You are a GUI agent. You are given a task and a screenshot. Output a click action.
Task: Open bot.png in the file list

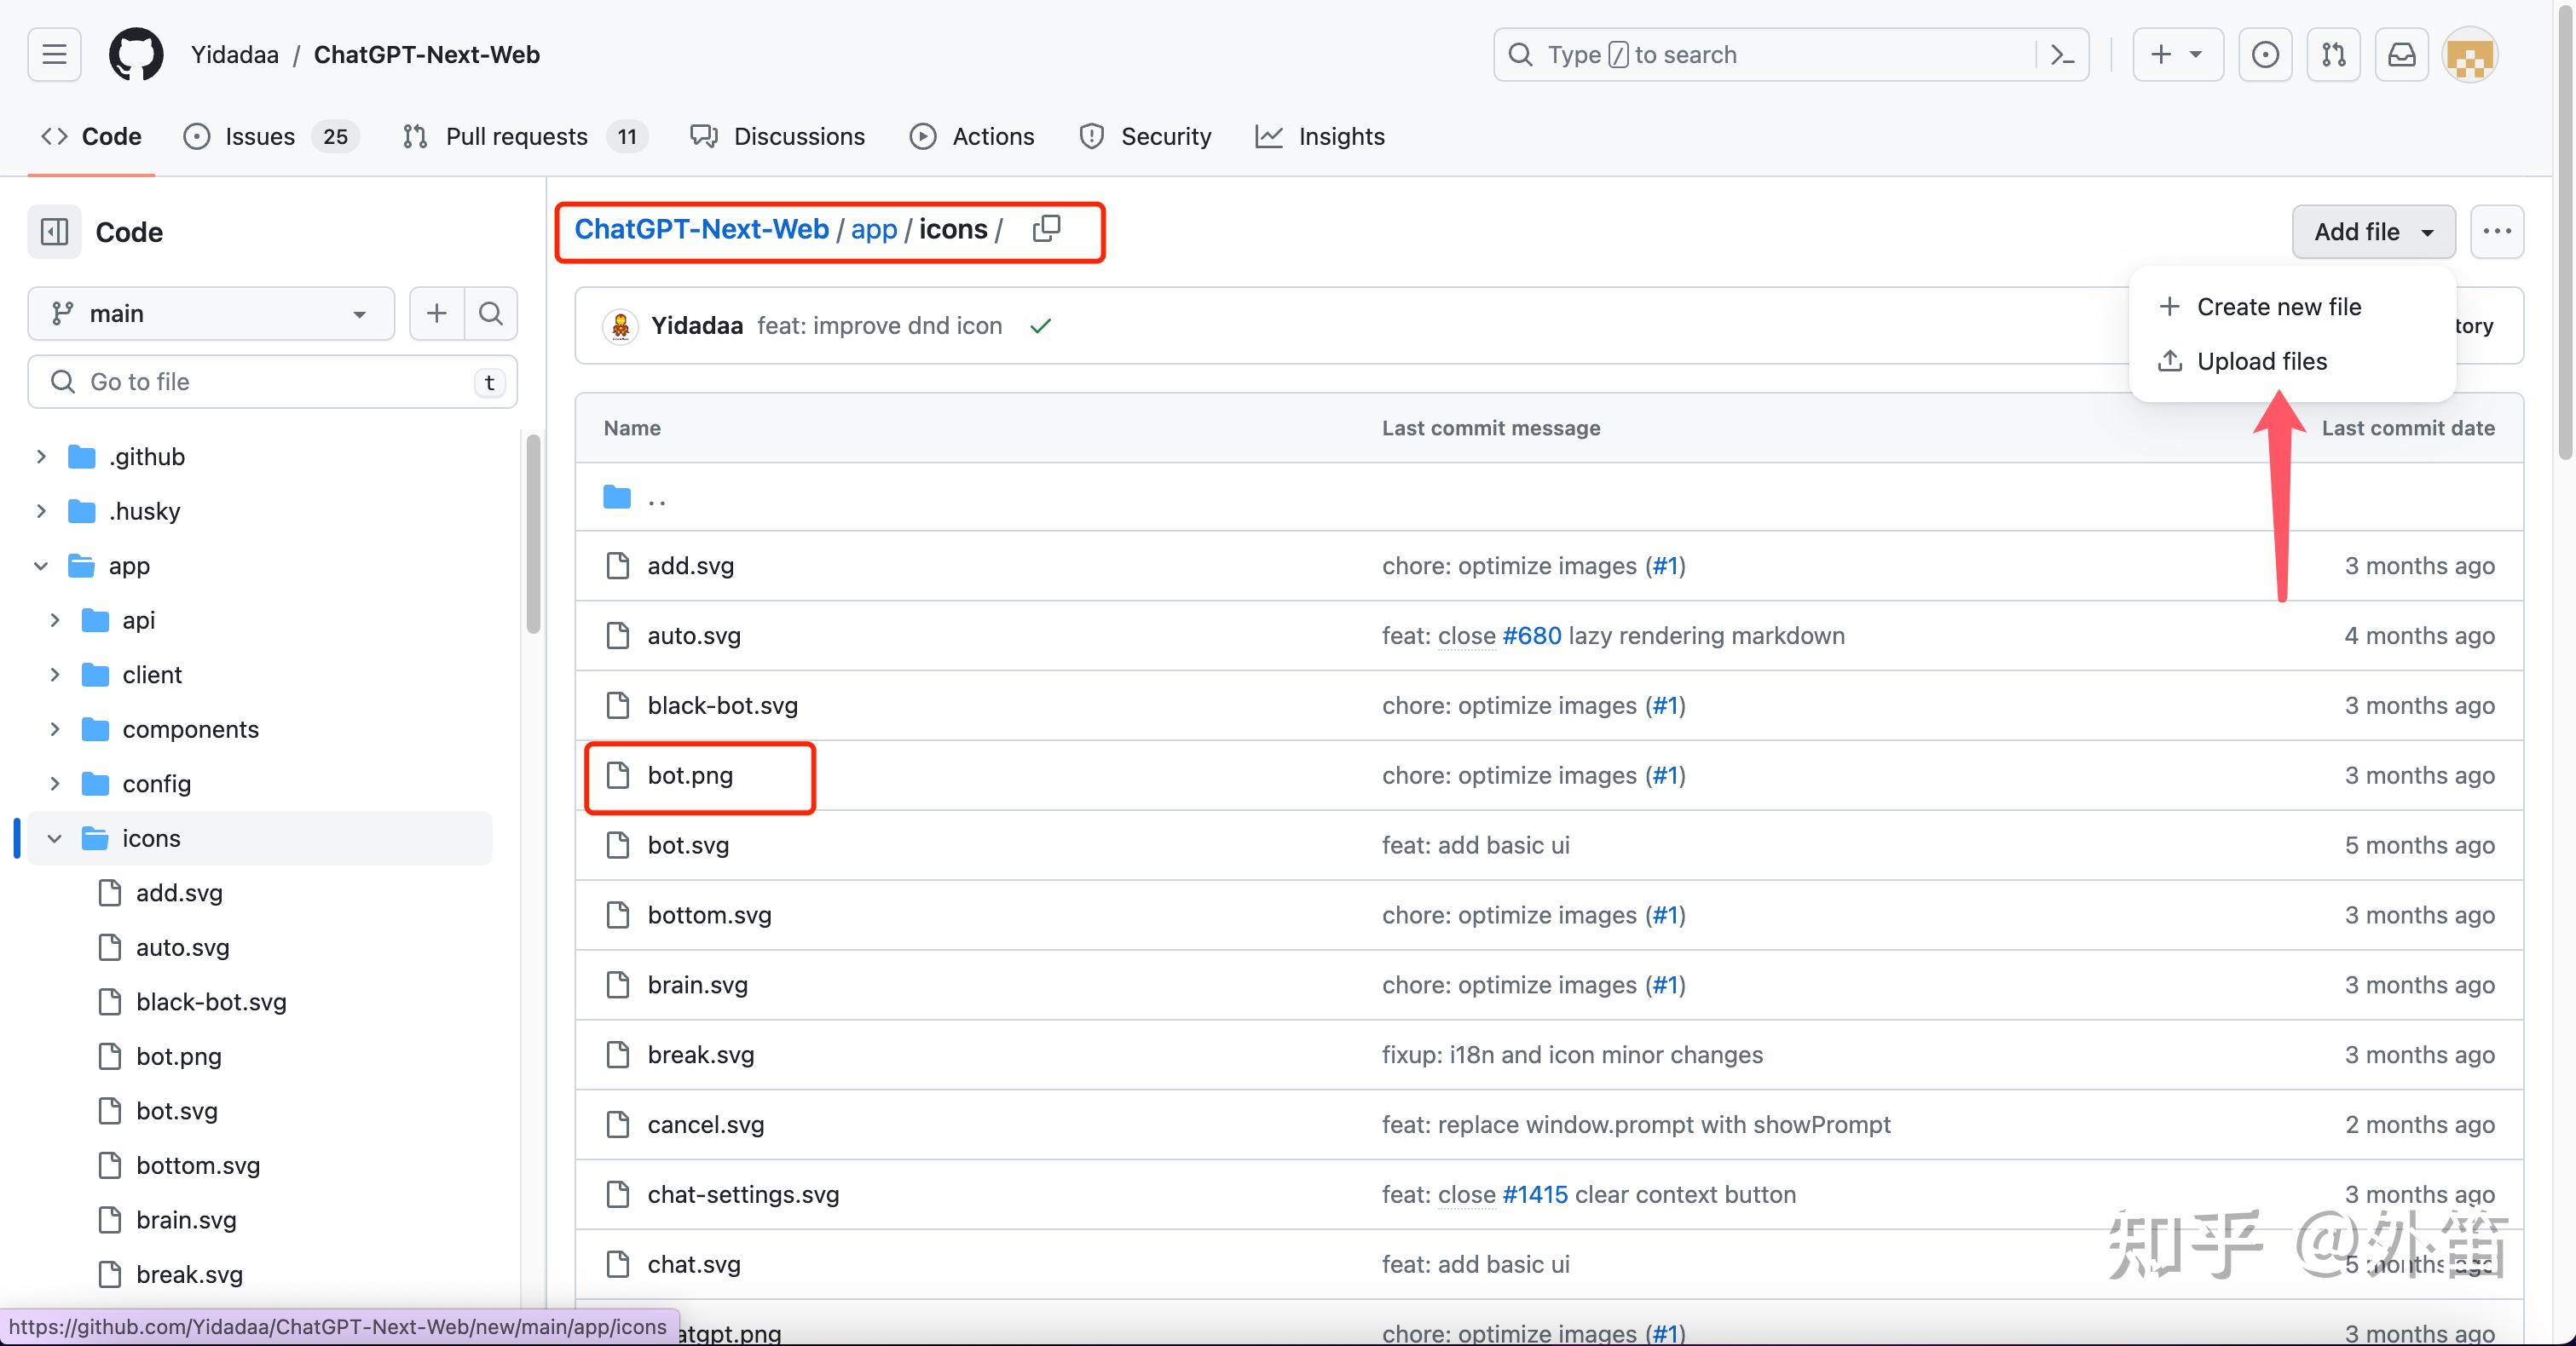(690, 775)
